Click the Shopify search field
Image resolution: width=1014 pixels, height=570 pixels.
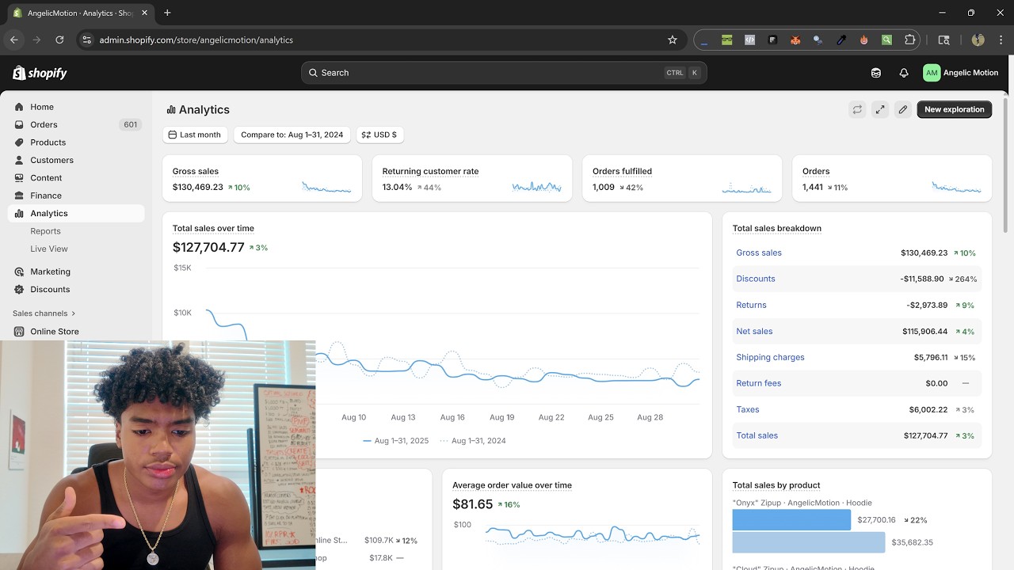pyautogui.click(x=504, y=73)
